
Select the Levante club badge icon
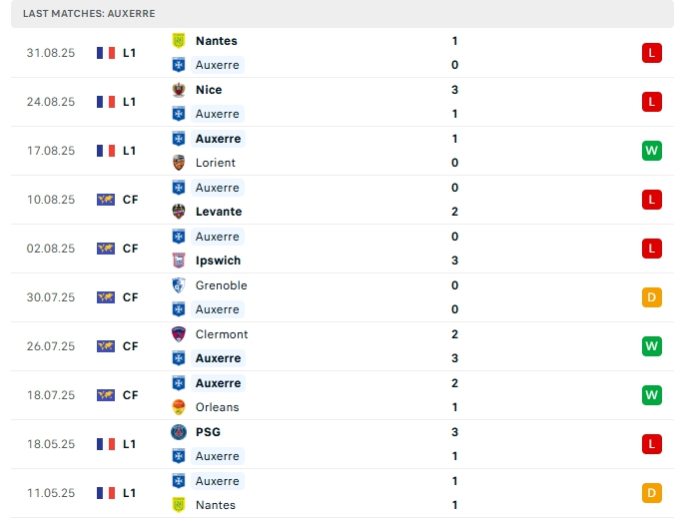click(180, 212)
